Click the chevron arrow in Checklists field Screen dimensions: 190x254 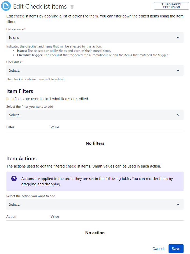[x=178, y=70]
